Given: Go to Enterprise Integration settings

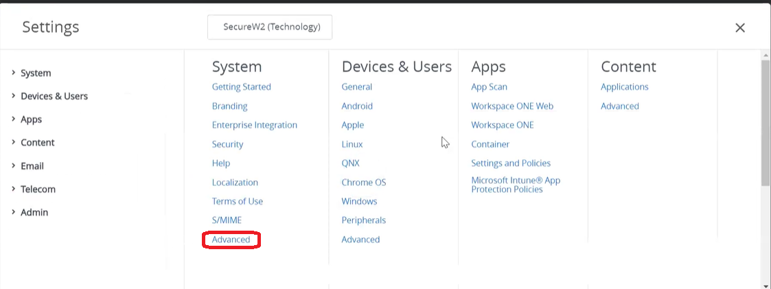Looking at the screenshot, I should click(x=254, y=125).
